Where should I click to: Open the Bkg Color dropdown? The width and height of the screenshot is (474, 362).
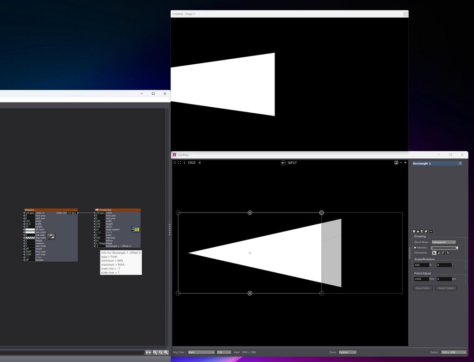click(201, 352)
